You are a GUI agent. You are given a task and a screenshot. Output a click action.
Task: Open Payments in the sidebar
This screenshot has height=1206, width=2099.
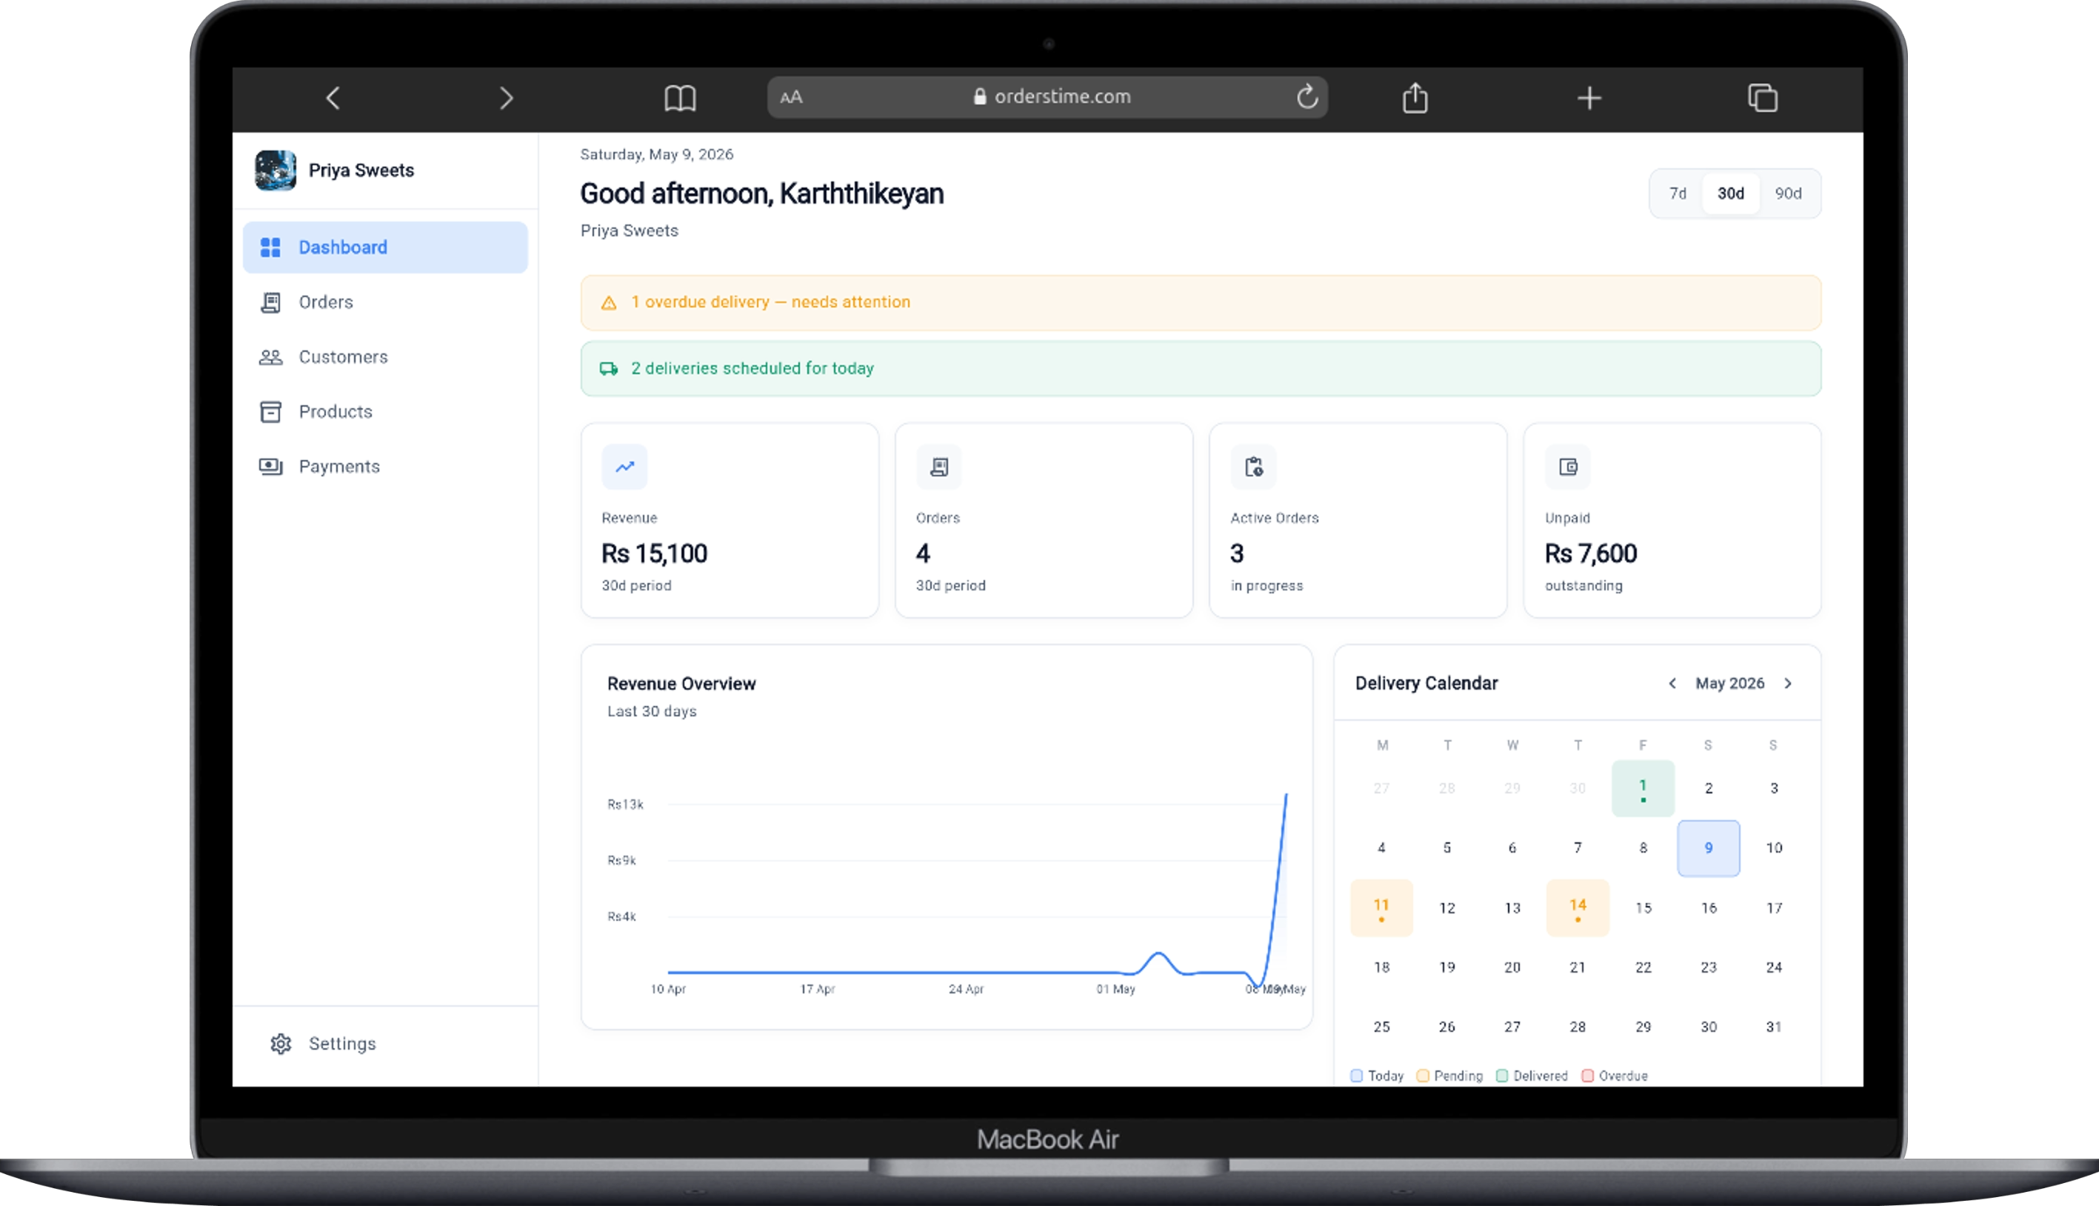coord(385,465)
